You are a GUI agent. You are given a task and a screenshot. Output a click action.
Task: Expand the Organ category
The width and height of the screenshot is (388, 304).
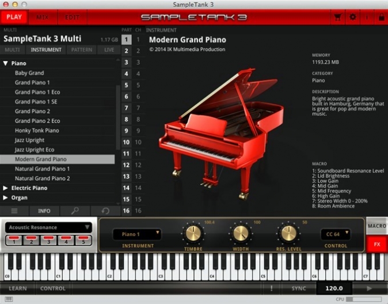tap(5, 197)
